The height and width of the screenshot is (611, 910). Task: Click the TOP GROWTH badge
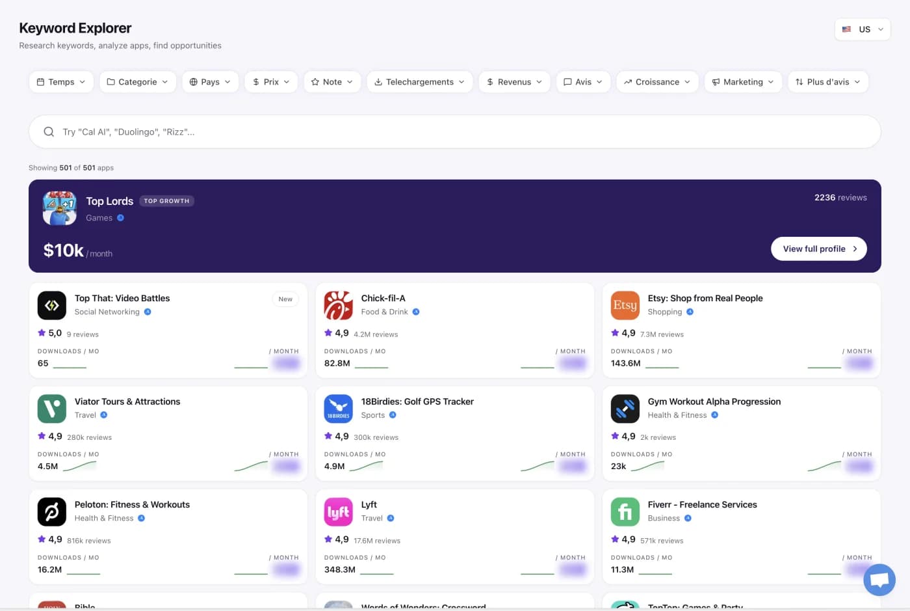coord(166,201)
